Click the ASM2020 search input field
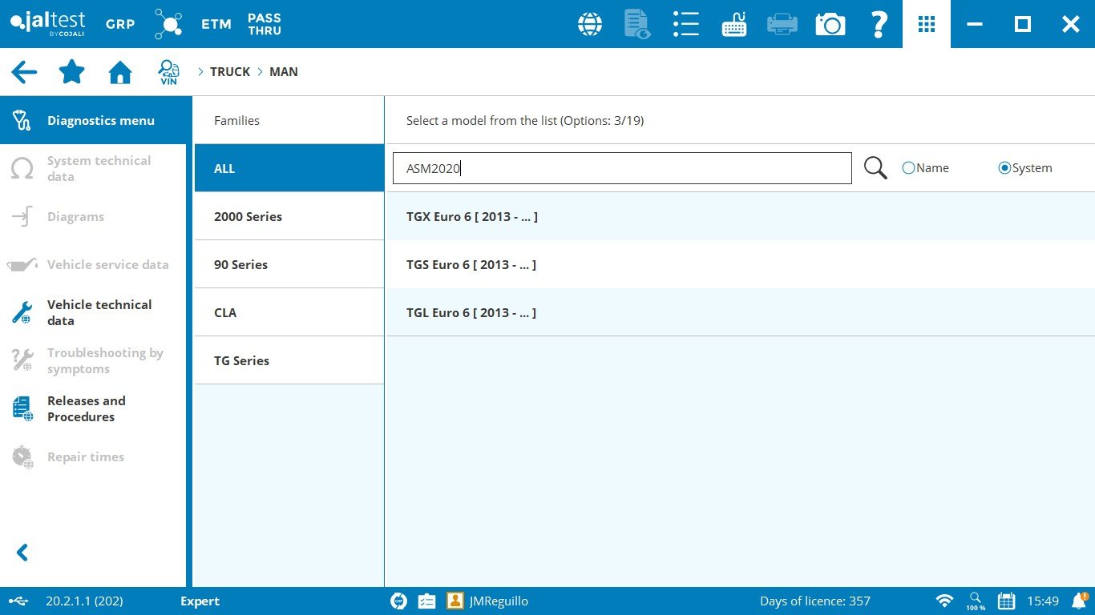Image resolution: width=1095 pixels, height=615 pixels. [621, 168]
